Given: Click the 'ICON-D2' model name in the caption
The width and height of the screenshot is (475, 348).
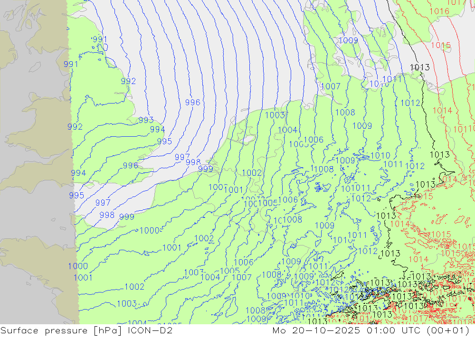Looking at the screenshot, I should point(150,330).
